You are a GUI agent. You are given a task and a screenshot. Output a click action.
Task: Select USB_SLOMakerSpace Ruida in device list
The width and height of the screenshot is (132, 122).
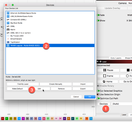coord(50,16)
